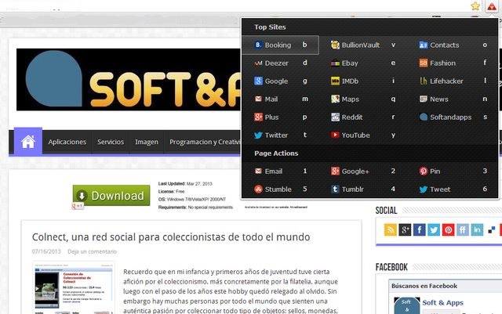Open the FriendFeed social sidebar icon
Image resolution: width=502 pixels, height=314 pixels.
tap(463, 229)
